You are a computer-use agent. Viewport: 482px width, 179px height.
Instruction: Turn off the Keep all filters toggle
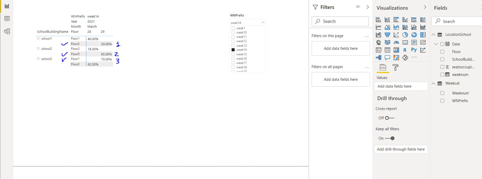[390, 138]
